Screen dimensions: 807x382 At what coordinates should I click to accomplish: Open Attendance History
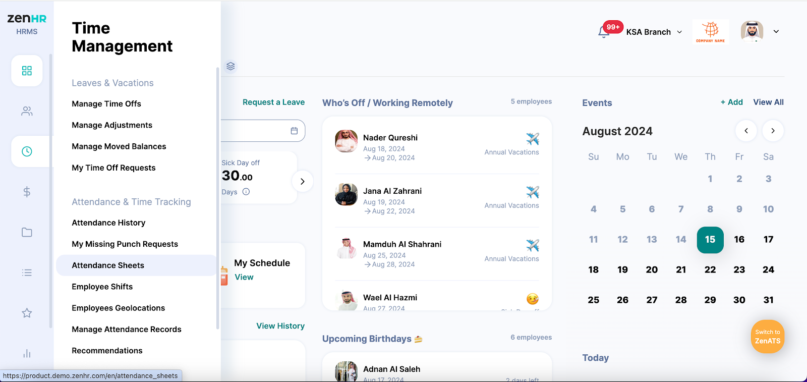click(108, 223)
